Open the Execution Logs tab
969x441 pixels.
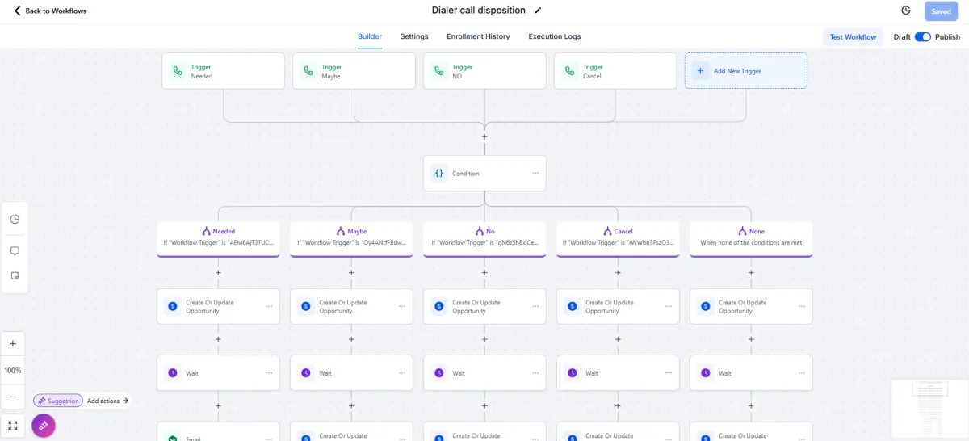(554, 36)
